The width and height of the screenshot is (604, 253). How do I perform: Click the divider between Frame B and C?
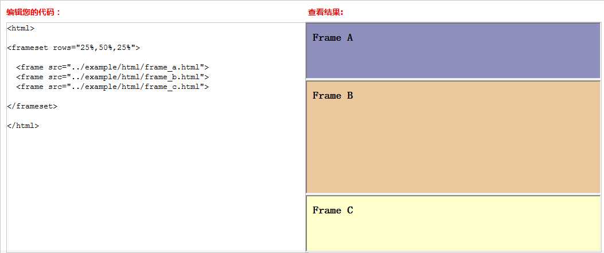[453, 194]
